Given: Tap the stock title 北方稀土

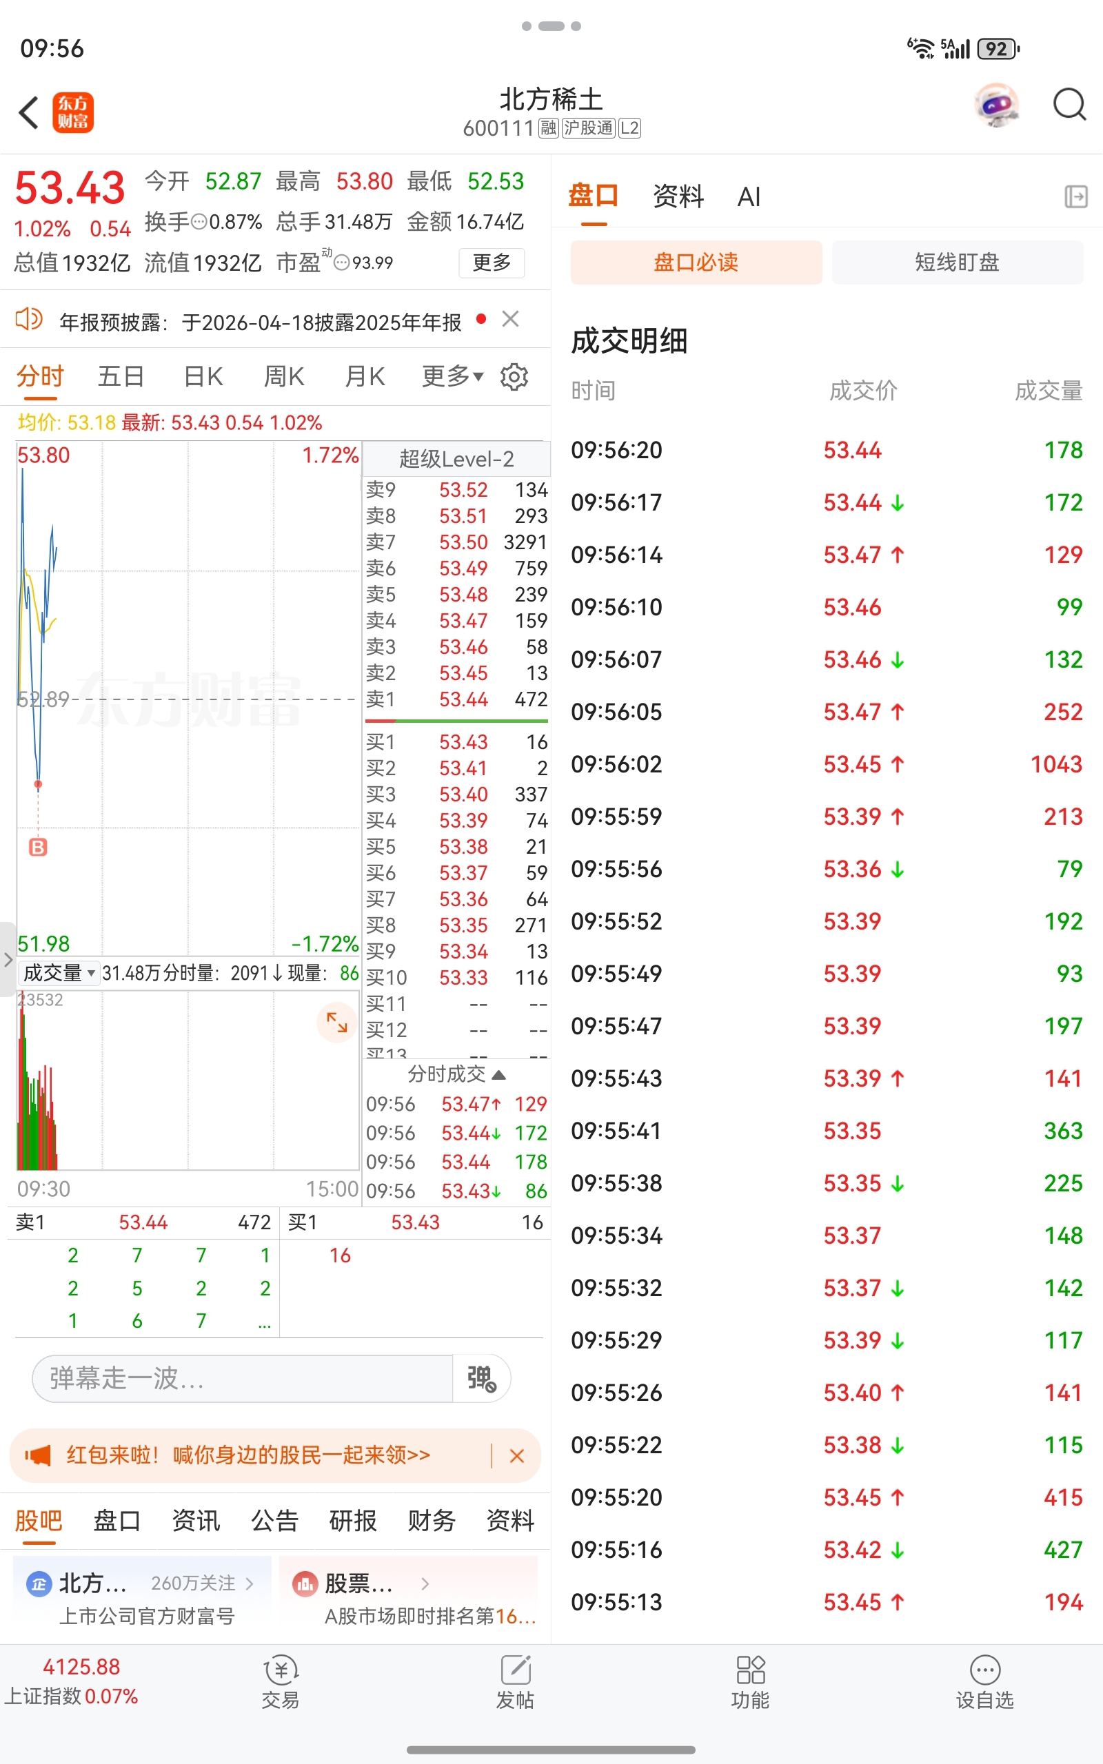Looking at the screenshot, I should point(551,99).
